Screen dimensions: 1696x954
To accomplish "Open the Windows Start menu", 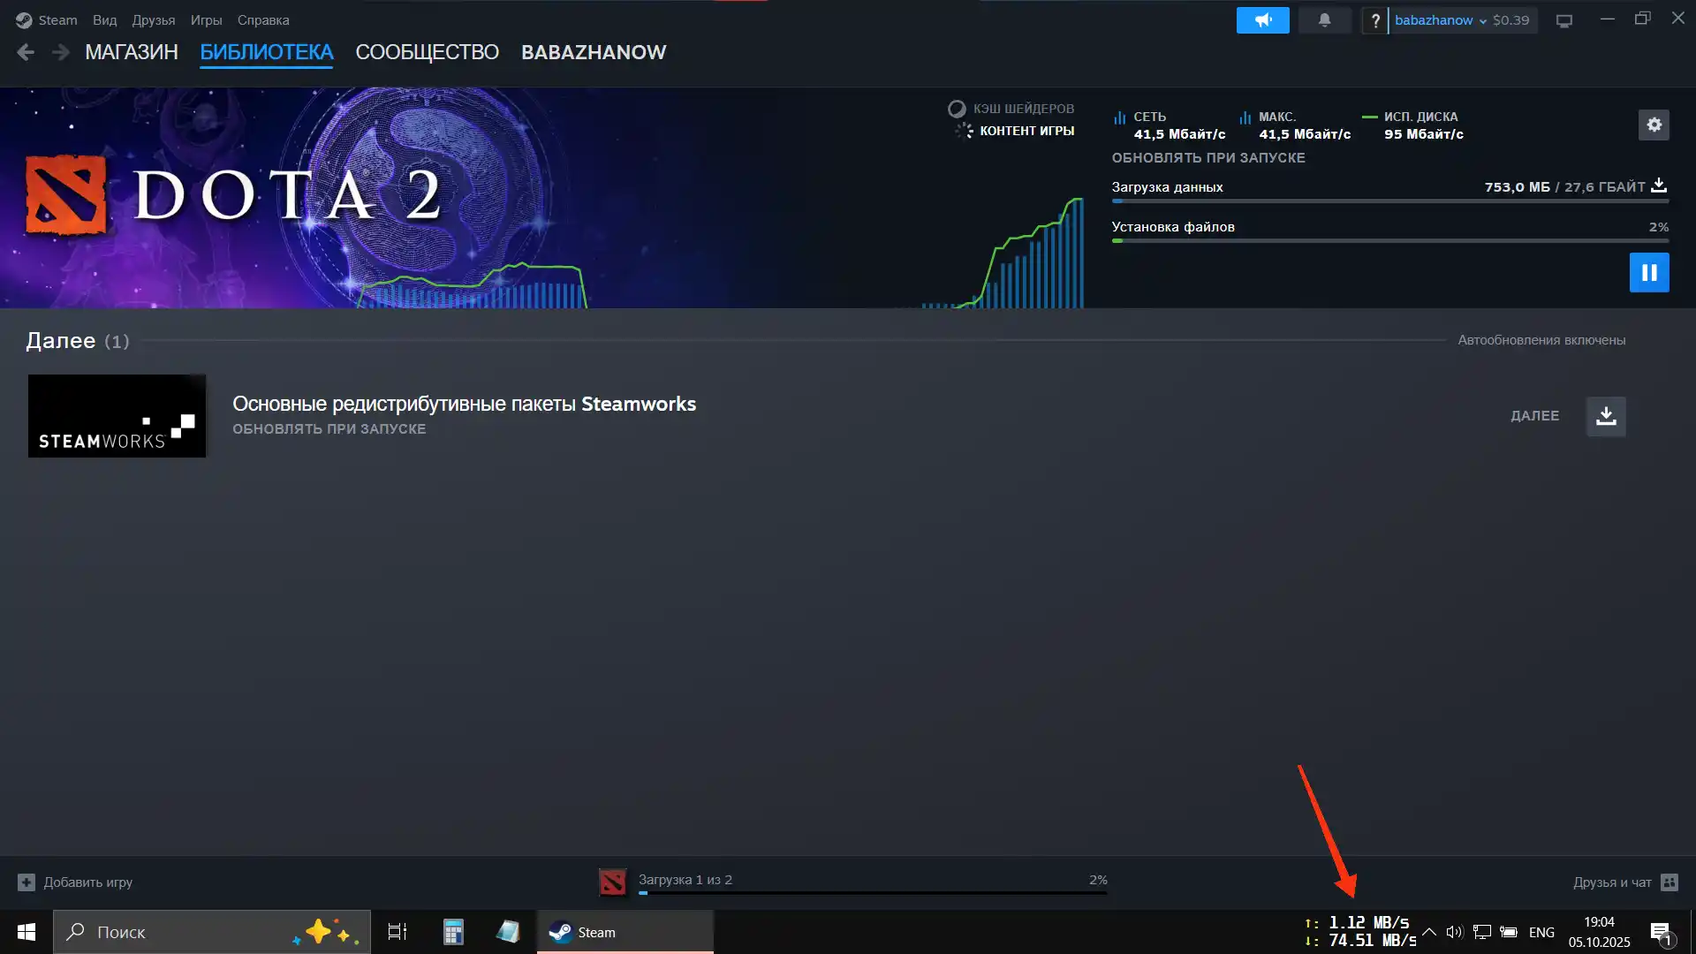I will [x=26, y=932].
